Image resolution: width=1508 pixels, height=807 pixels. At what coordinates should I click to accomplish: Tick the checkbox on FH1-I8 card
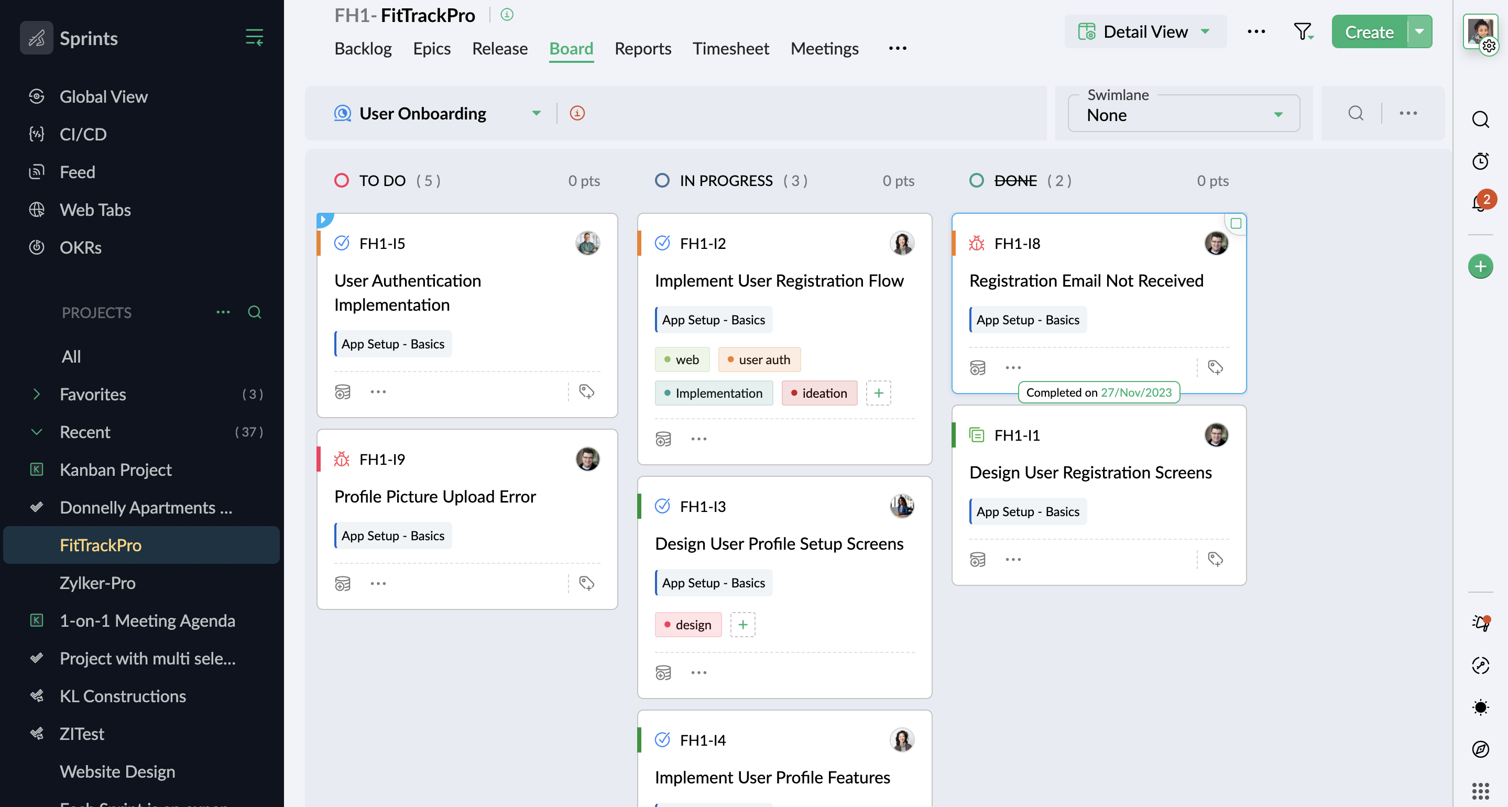tap(1235, 223)
